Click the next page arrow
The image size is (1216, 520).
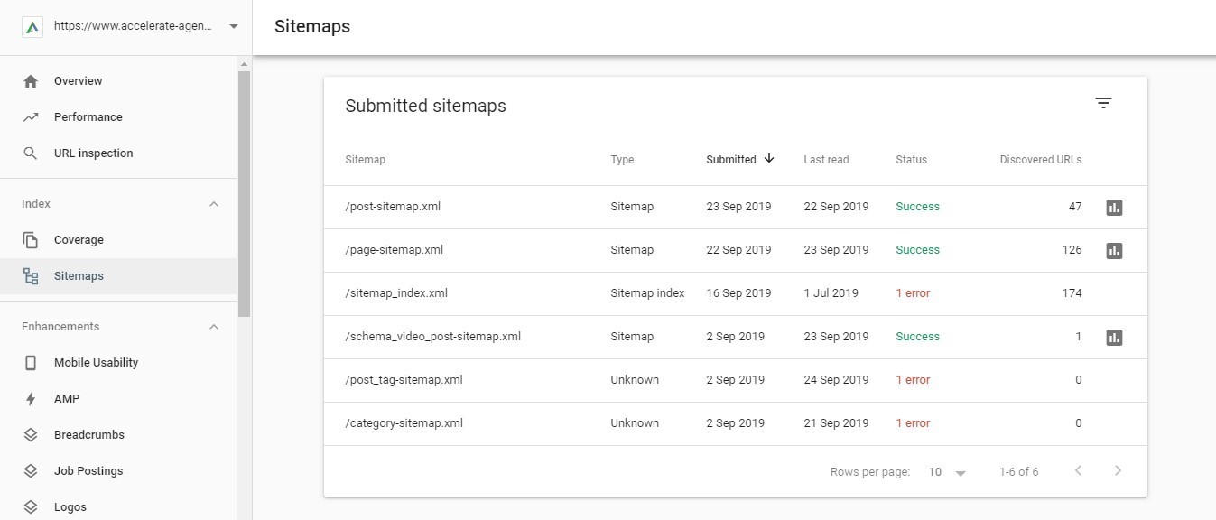1119,471
